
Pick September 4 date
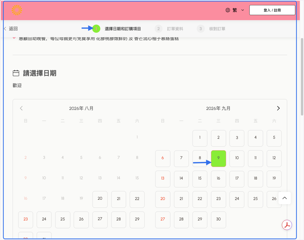[255, 138]
